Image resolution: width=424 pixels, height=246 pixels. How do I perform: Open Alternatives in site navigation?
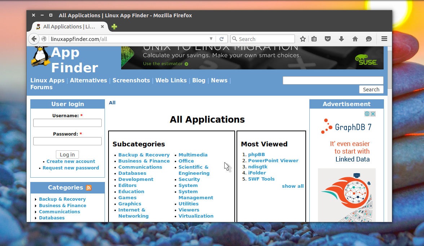tap(88, 81)
